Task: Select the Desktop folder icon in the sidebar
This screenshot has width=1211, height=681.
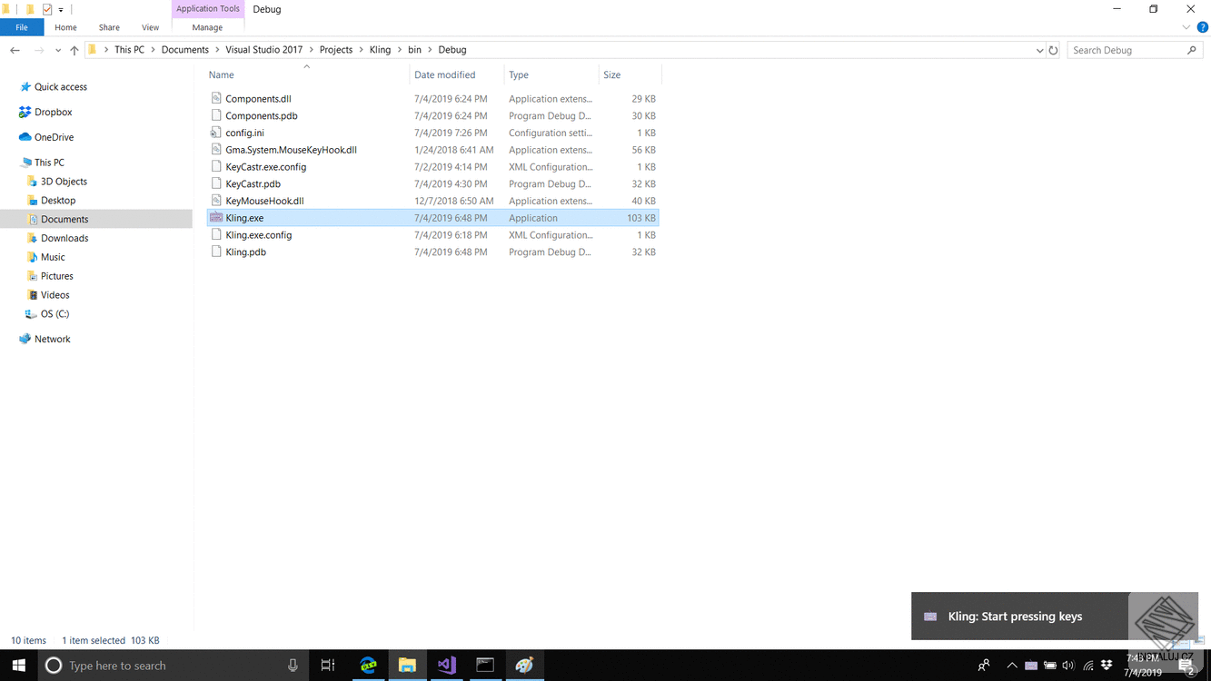Action: click(x=33, y=201)
